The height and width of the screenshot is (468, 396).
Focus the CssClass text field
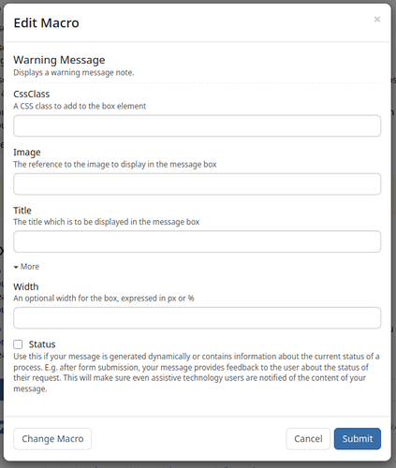pos(197,125)
